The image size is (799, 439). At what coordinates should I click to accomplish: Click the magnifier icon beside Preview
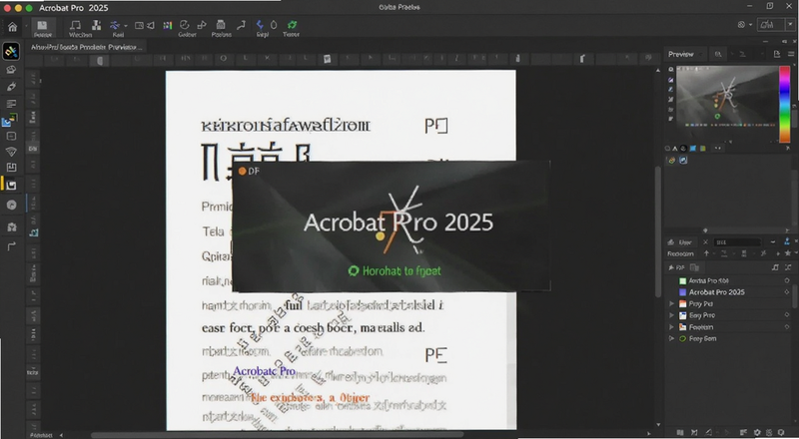click(x=718, y=54)
